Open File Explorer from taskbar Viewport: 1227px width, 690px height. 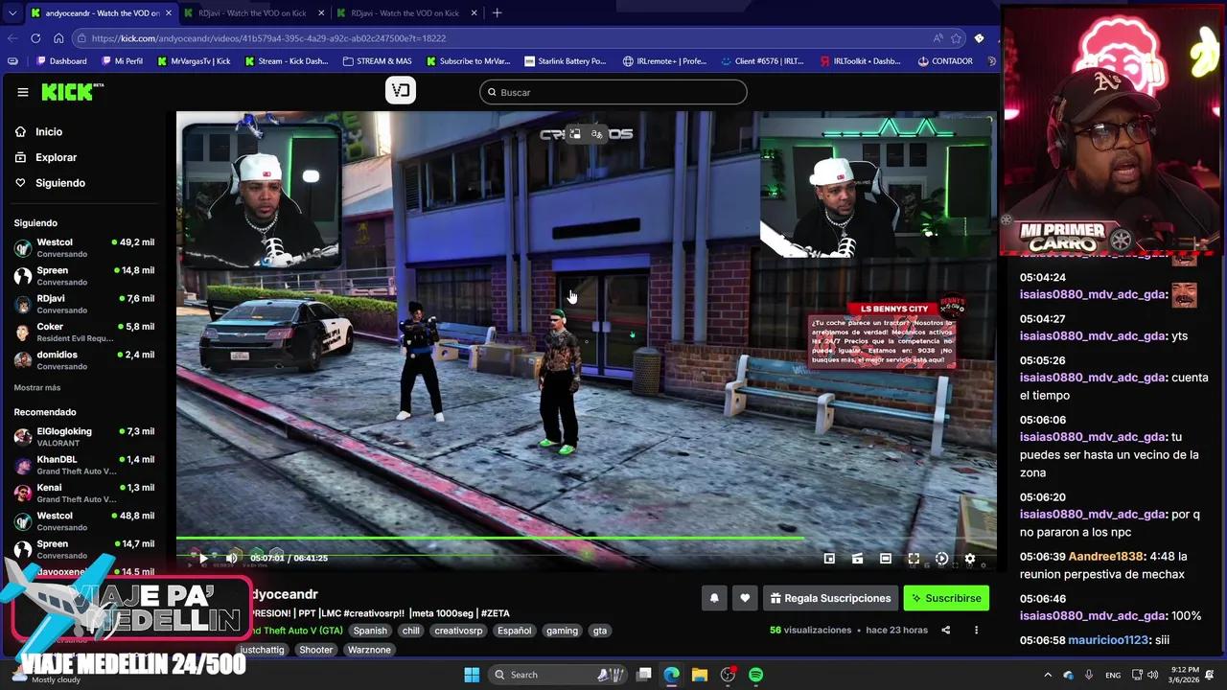[700, 675]
